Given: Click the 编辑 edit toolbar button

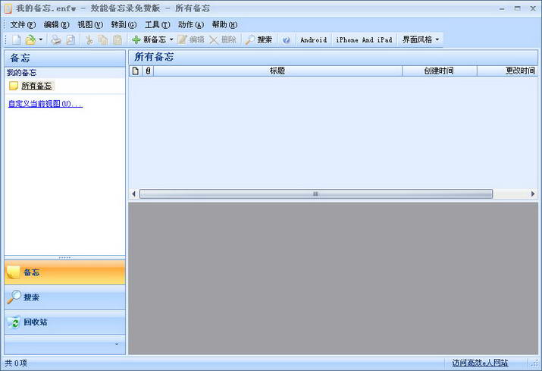Looking at the screenshot, I should 191,39.
